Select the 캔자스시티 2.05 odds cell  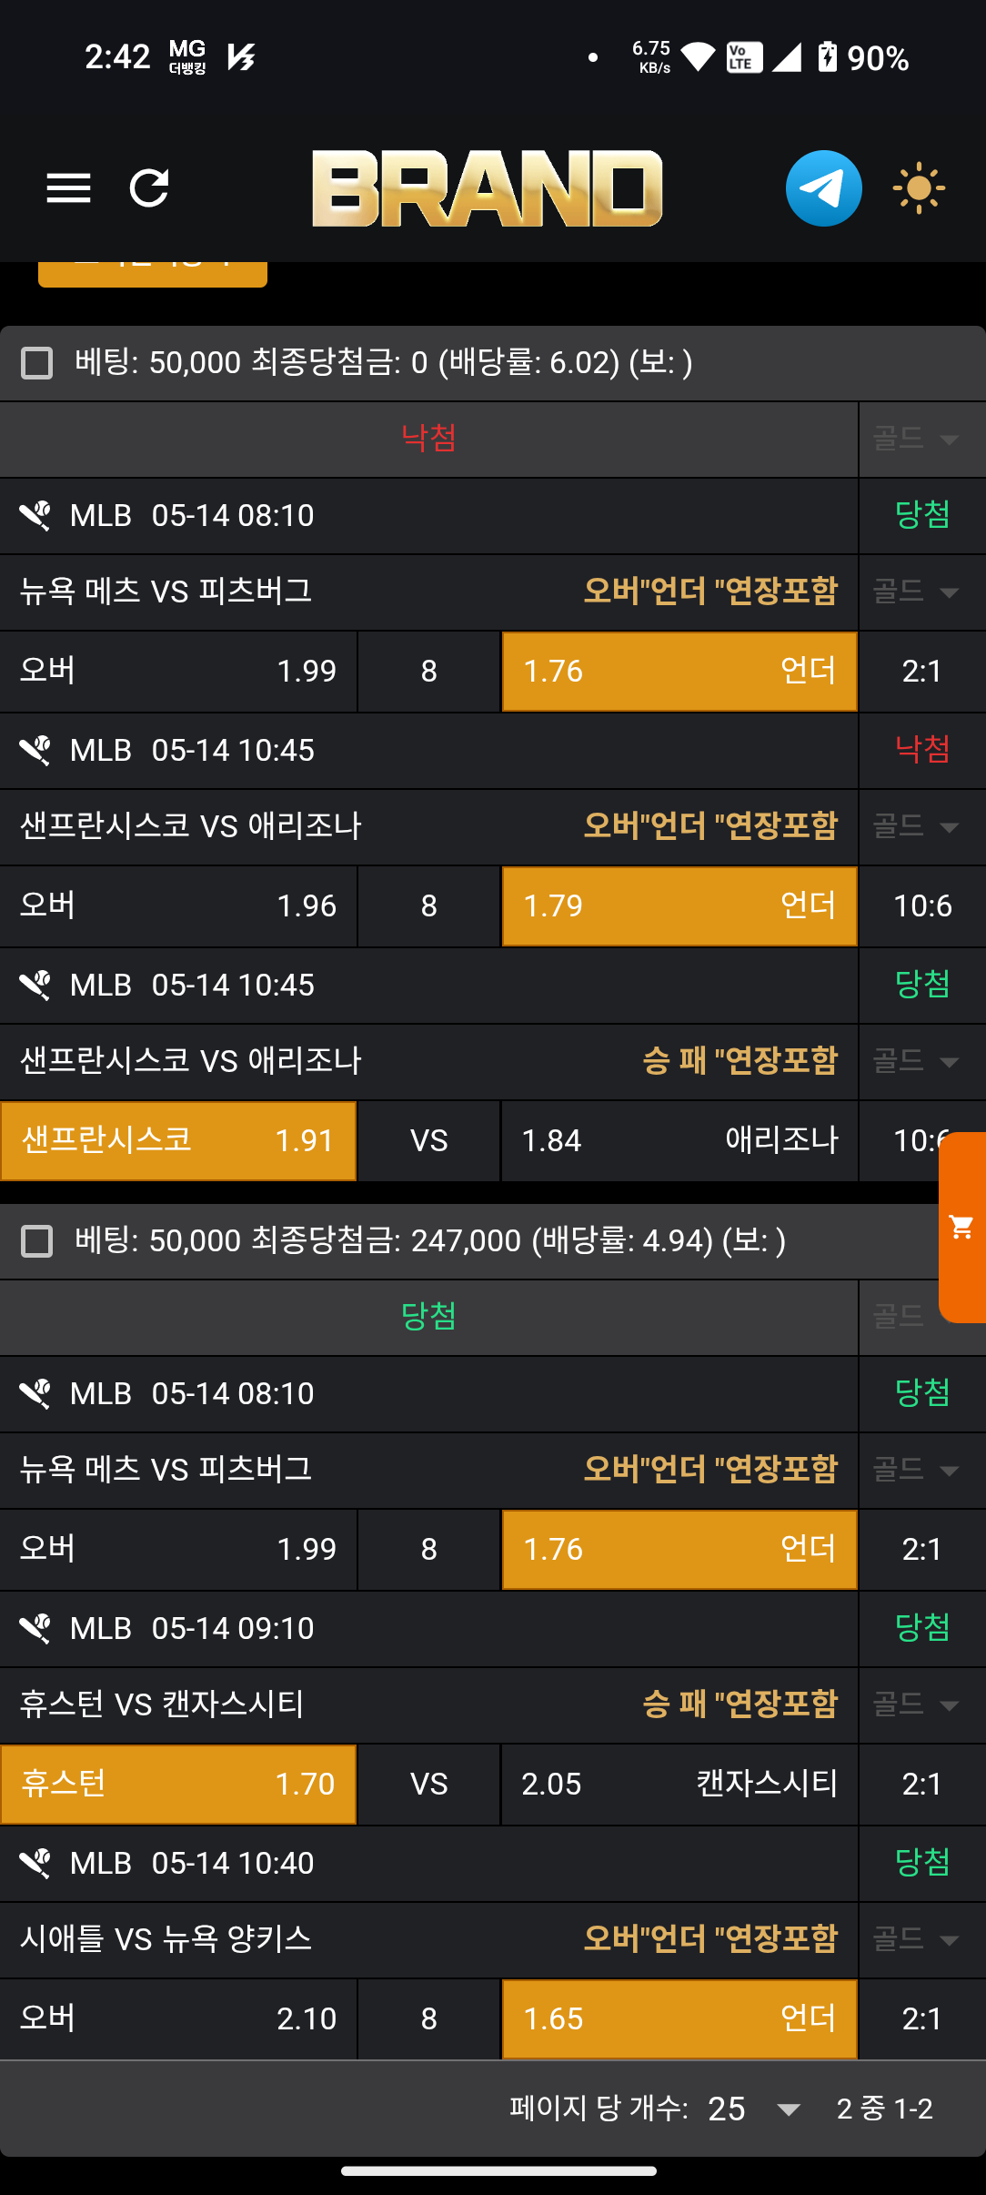click(x=679, y=1784)
